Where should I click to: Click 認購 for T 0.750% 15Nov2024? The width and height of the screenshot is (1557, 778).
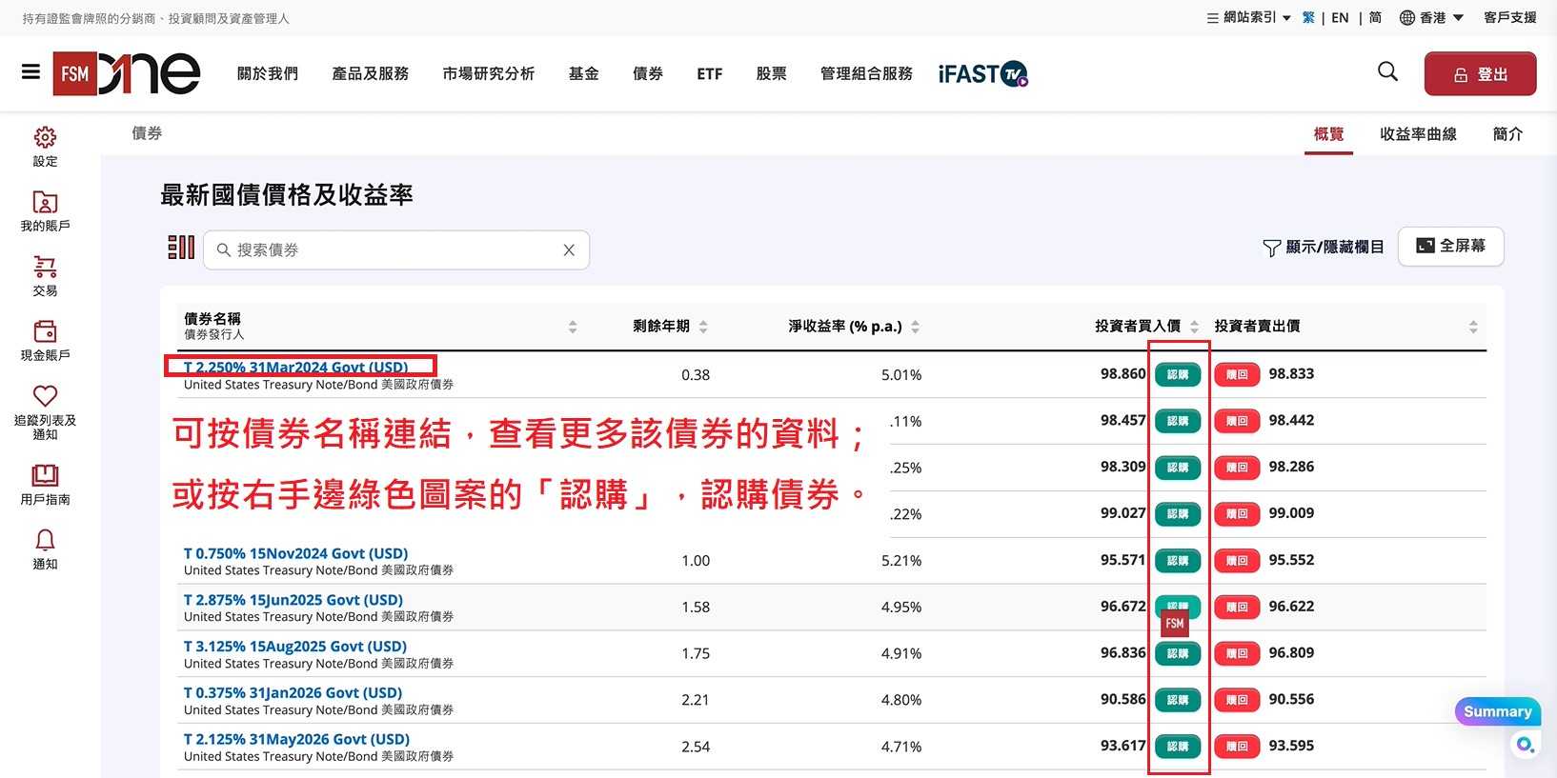(x=1178, y=560)
